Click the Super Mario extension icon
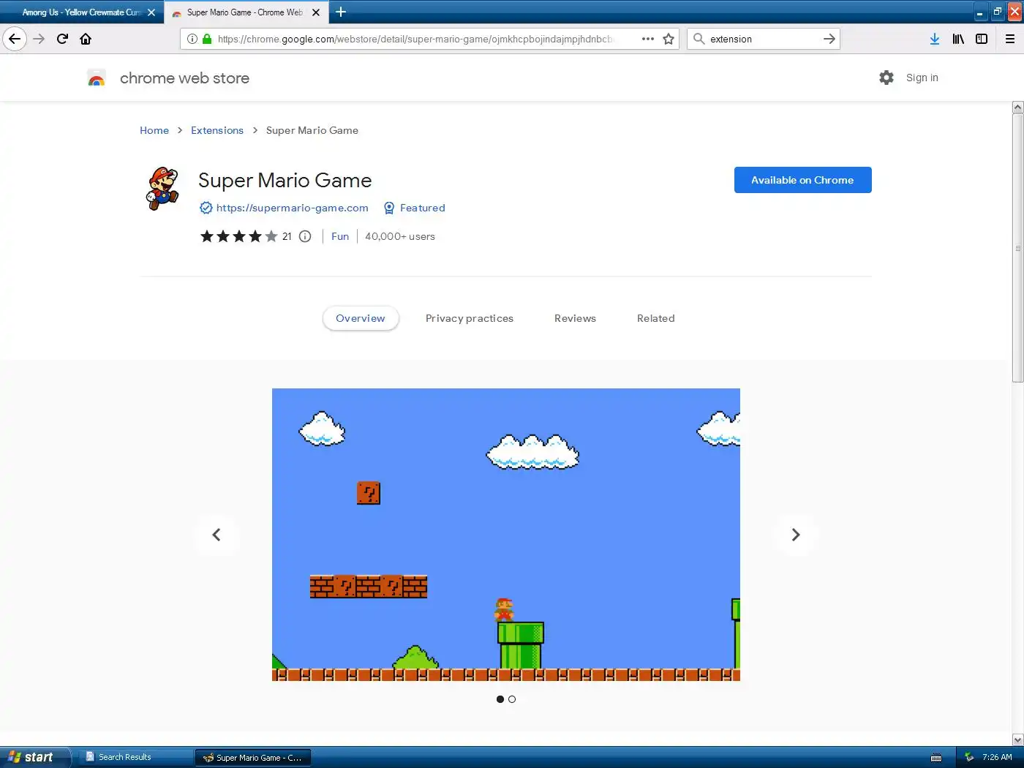Viewport: 1024px width, 768px height. point(162,189)
